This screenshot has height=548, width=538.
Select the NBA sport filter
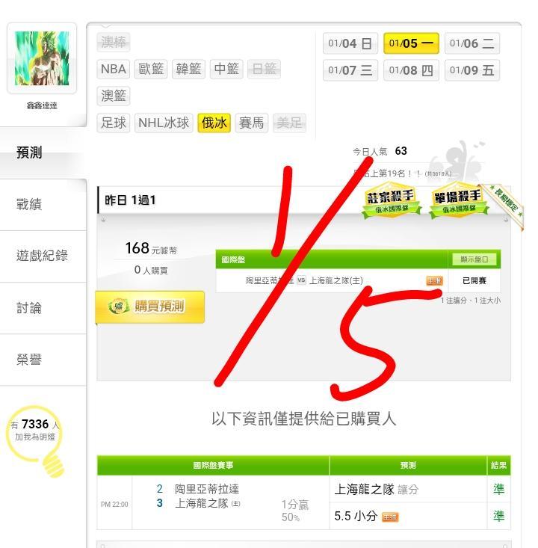[x=113, y=69]
